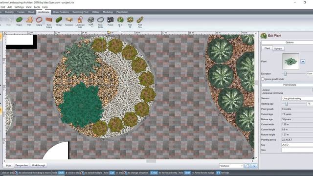Switch to the Building ribbon tab
Viewport: 313px width, 176px height.
(9, 12)
